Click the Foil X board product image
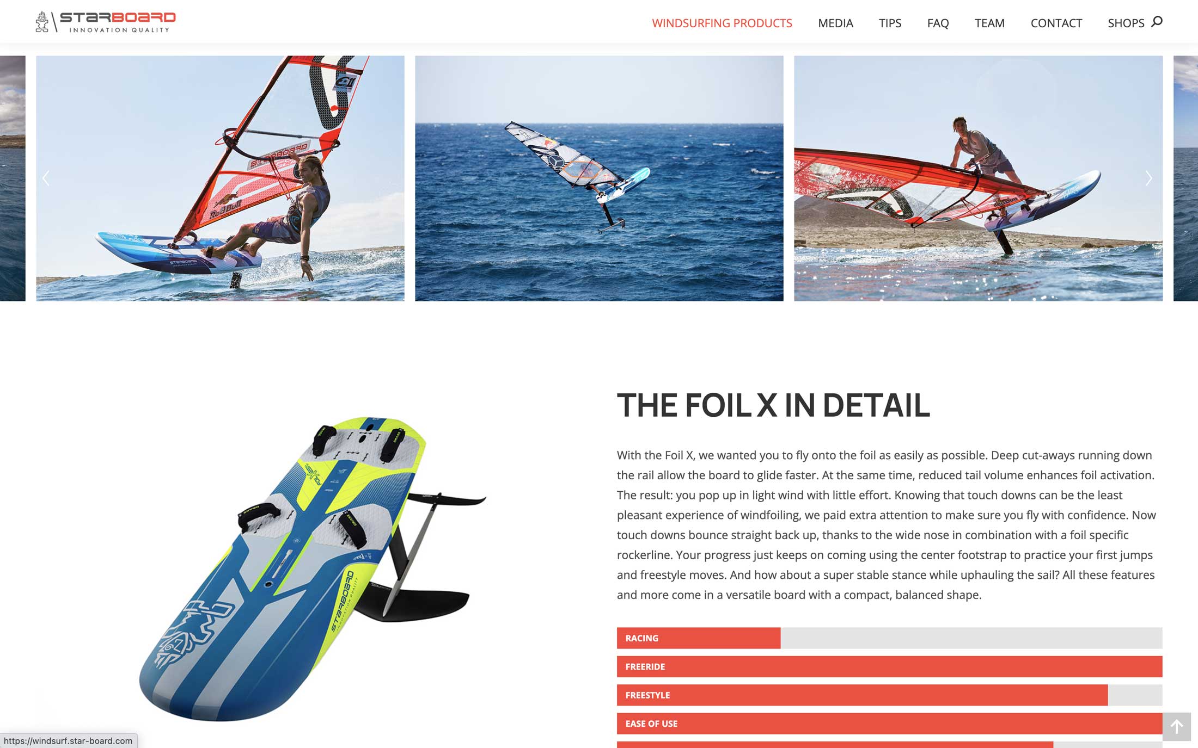 tap(313, 569)
